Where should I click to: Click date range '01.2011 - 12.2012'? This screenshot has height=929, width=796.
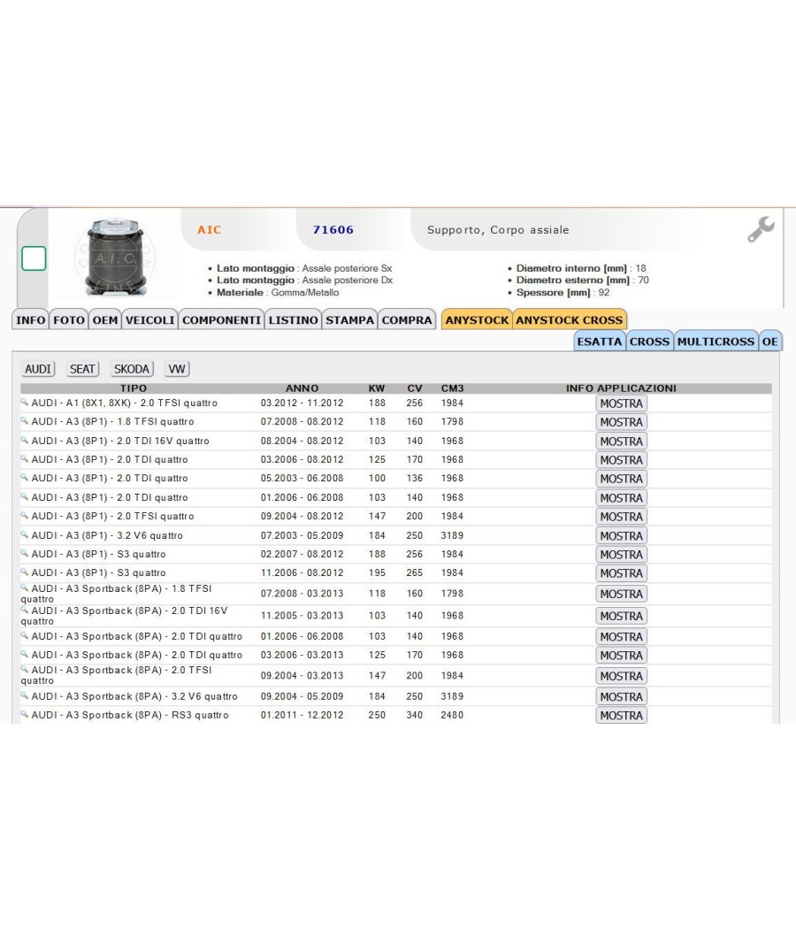[302, 715]
